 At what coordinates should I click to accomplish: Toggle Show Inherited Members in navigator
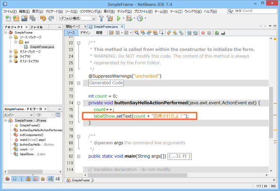click(x=7, y=178)
